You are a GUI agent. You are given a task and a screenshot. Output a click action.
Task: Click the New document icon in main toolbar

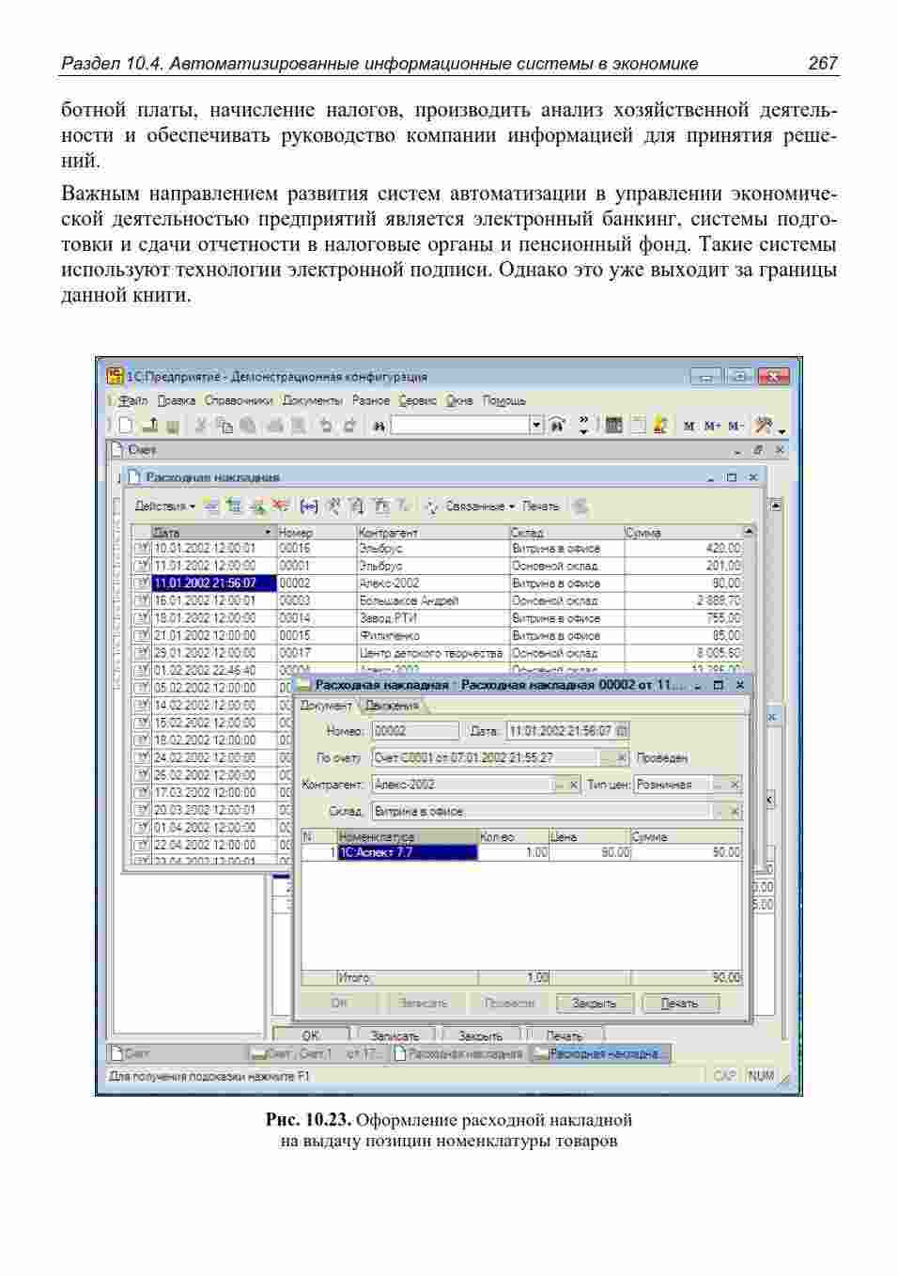pyautogui.click(x=126, y=426)
